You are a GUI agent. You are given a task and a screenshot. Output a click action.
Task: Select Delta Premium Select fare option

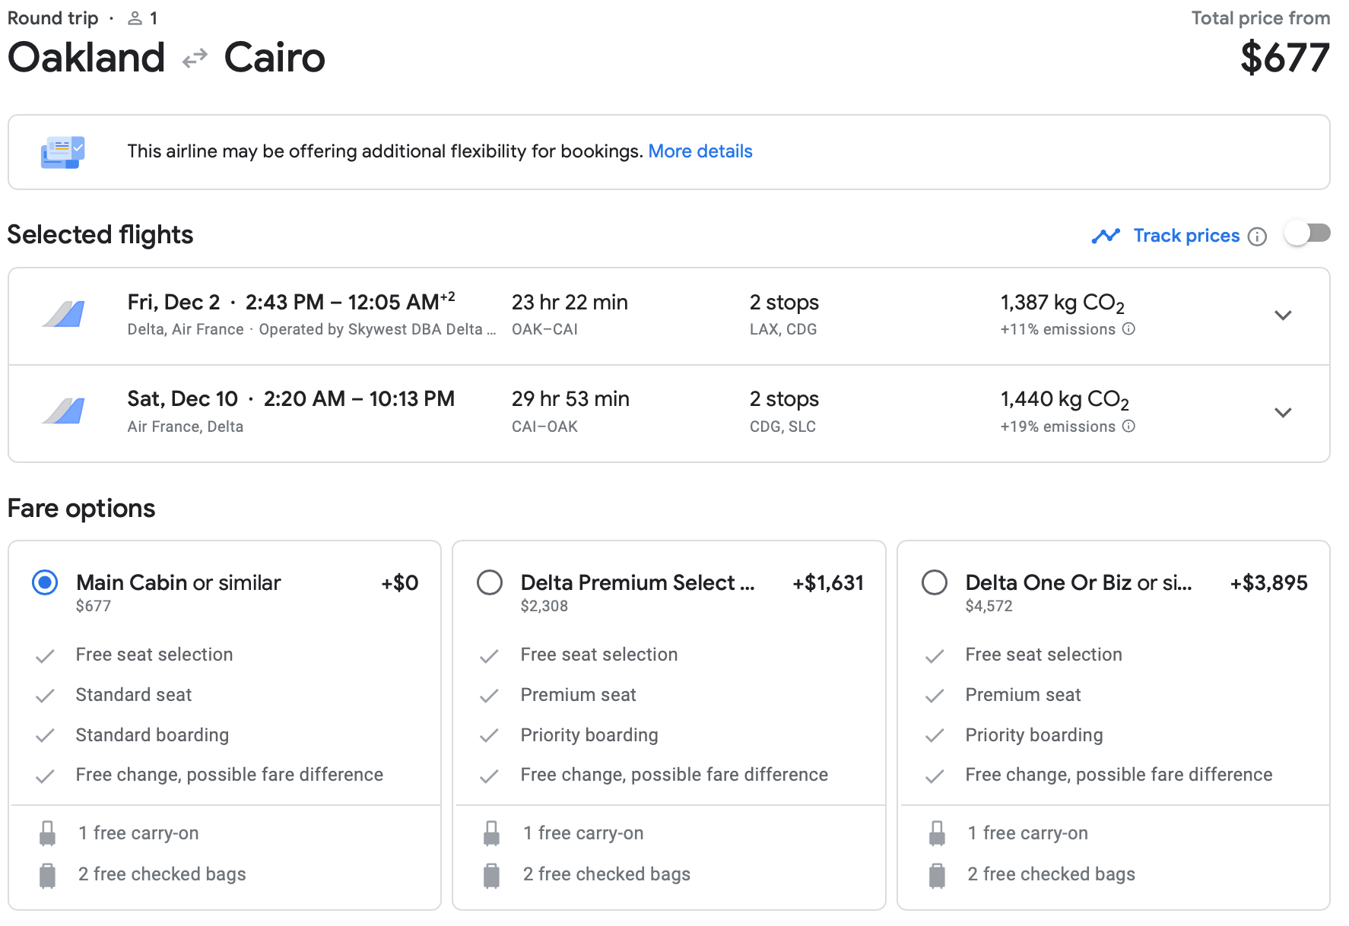(490, 583)
